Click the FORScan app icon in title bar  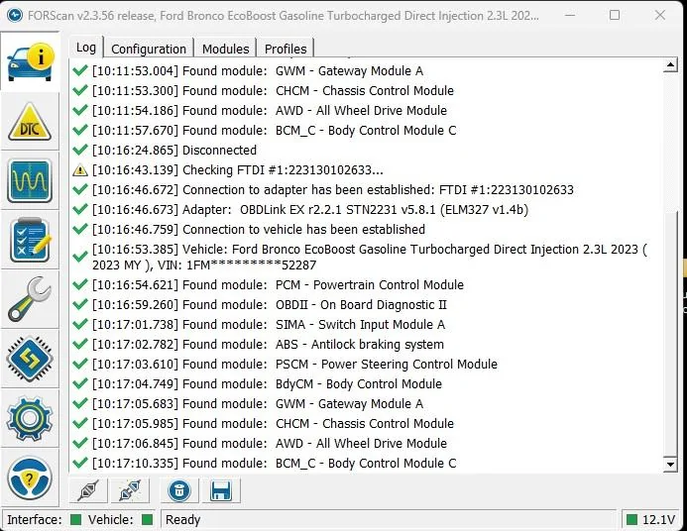(x=15, y=15)
